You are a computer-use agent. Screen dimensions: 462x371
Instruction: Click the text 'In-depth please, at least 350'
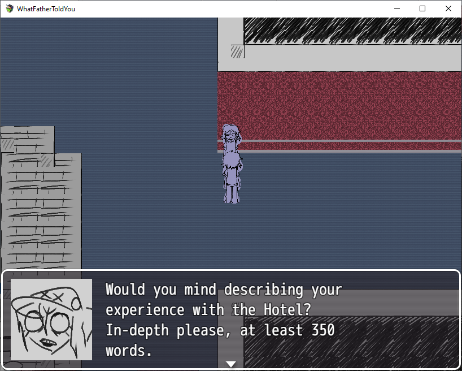[x=220, y=330]
